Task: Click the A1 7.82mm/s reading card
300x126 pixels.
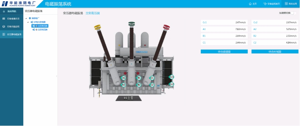Action: click(224, 29)
